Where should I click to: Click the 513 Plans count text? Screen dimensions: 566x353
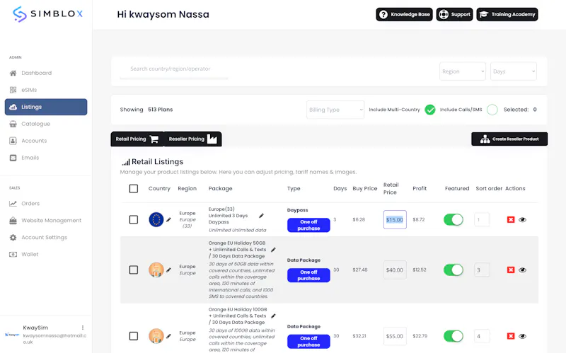[161, 110]
